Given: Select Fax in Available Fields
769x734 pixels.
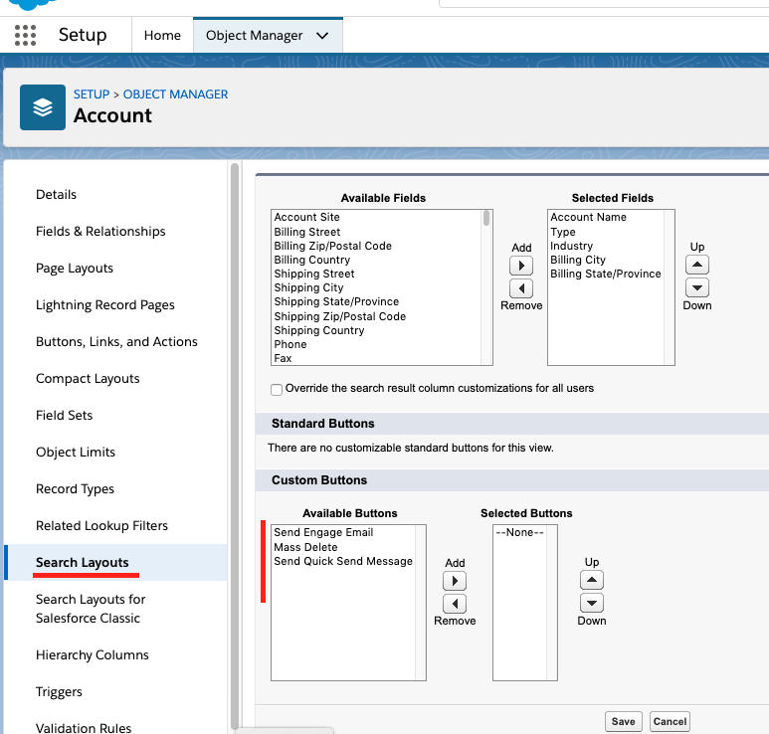Looking at the screenshot, I should tap(283, 358).
